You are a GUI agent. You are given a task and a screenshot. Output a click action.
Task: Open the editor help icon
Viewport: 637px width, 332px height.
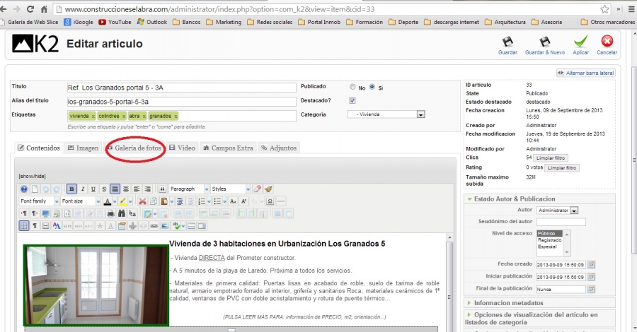tap(24, 189)
